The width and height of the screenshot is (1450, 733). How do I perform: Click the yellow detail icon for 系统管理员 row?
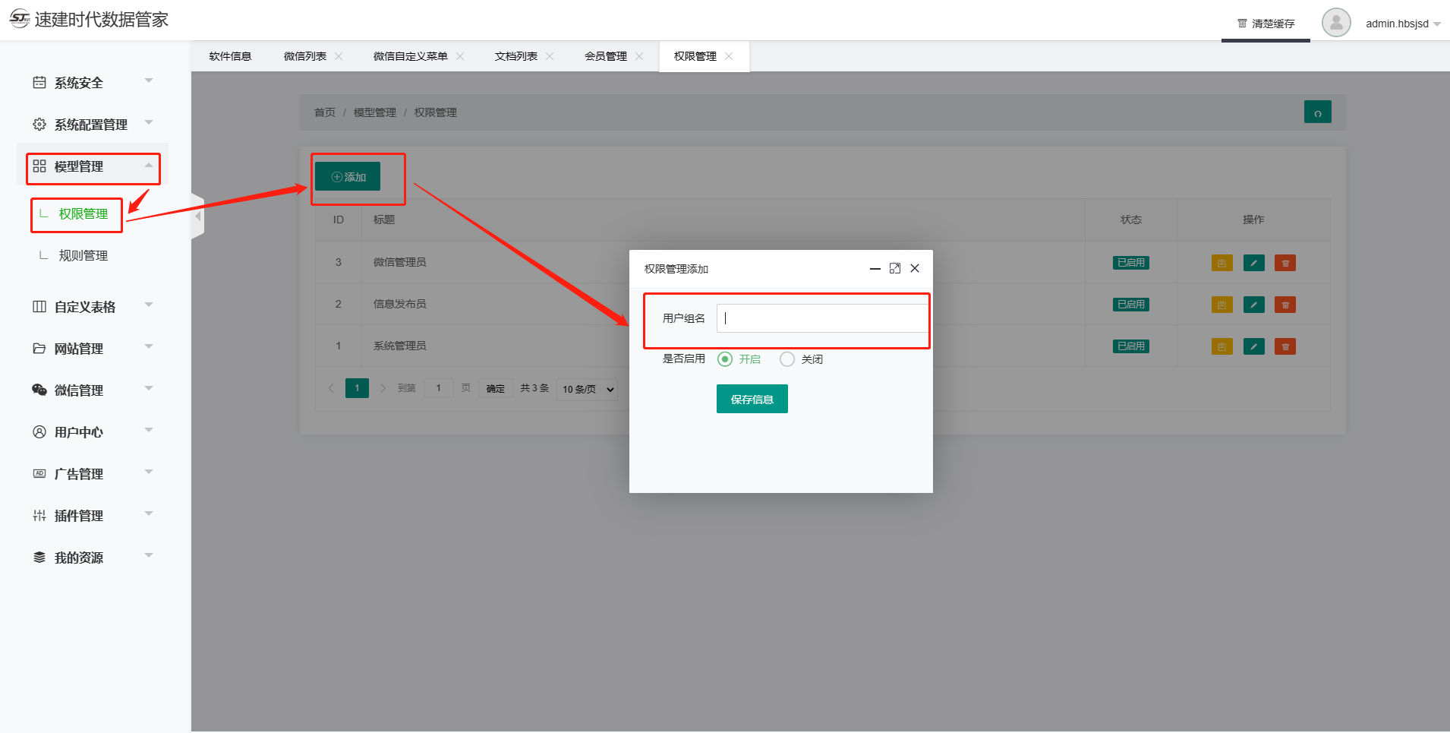coord(1222,346)
